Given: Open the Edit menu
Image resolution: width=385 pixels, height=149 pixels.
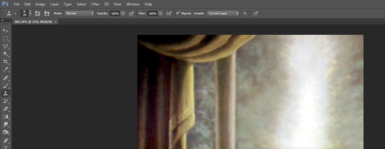Looking at the screenshot, I should pyautogui.click(x=27, y=4).
